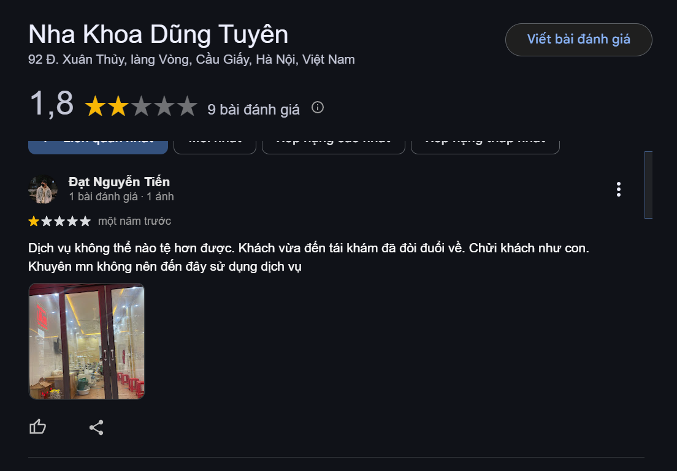The image size is (677, 471).
Task: Share the review using the share icon
Action: [96, 428]
